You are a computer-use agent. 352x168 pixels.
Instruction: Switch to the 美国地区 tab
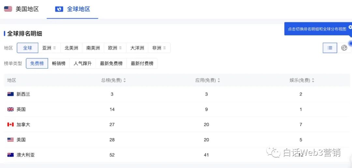(22, 9)
